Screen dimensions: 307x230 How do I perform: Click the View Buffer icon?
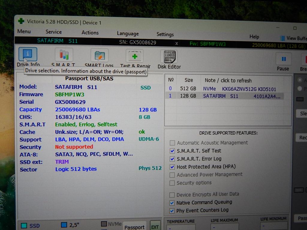pyautogui.click(x=282, y=38)
